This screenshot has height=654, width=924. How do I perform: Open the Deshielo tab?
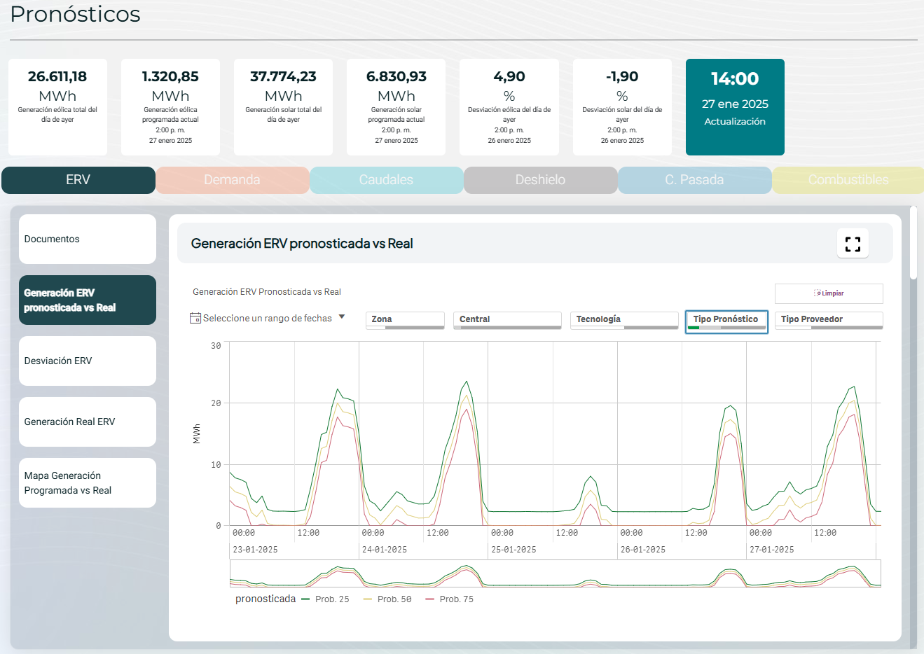pyautogui.click(x=540, y=180)
